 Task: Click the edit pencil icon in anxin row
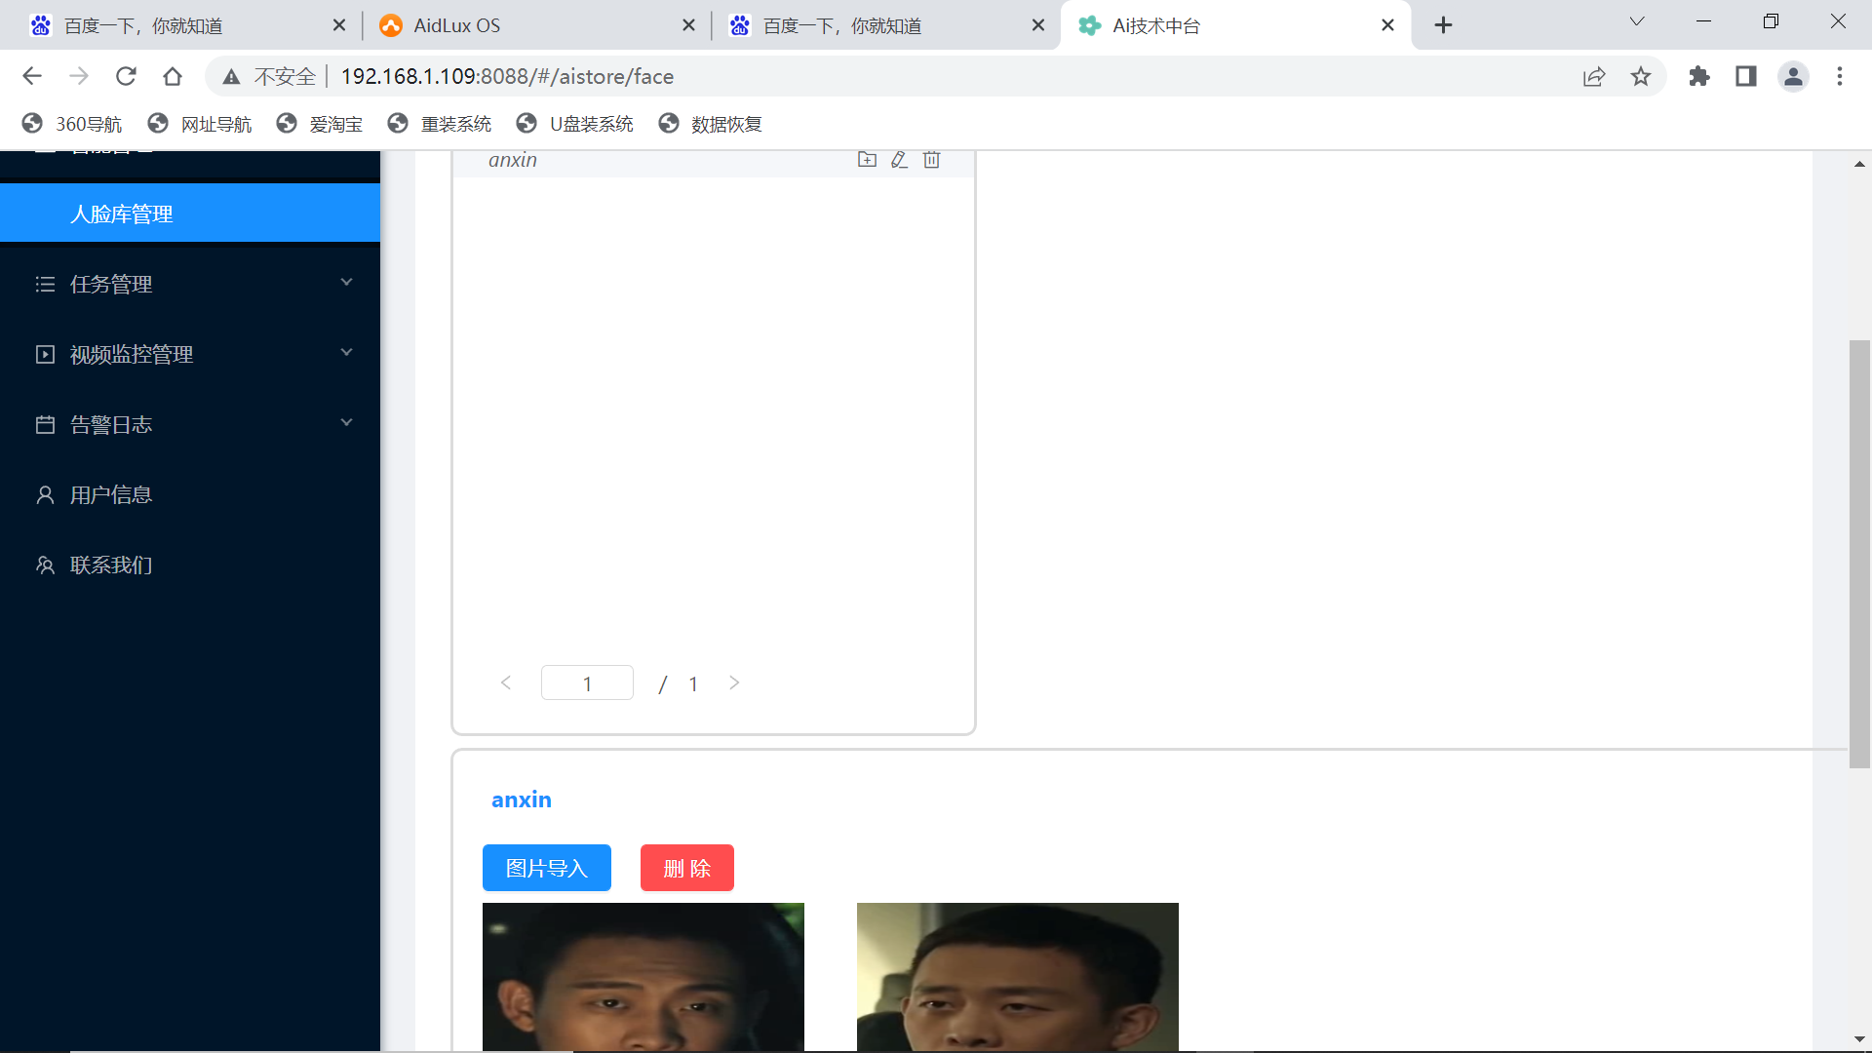coord(899,160)
